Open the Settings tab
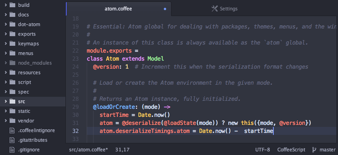The height and width of the screenshot is (155, 338). coord(224,9)
